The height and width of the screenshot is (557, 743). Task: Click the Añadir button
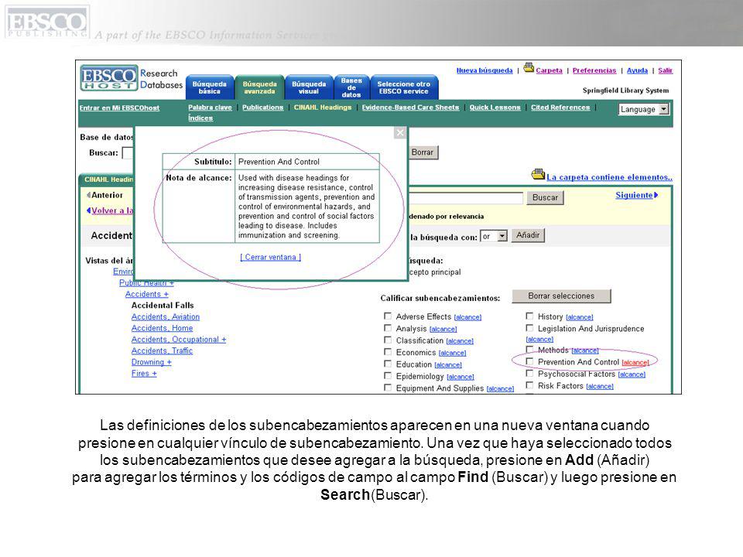(528, 235)
